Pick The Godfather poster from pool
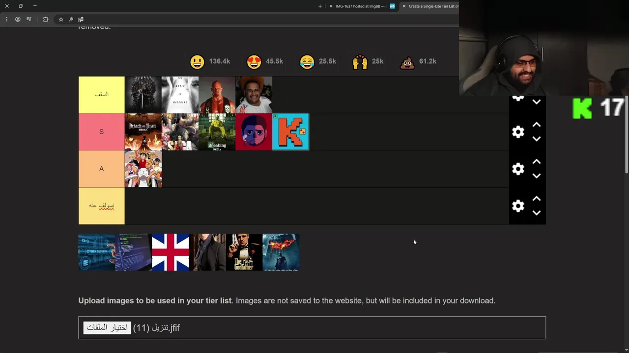The height and width of the screenshot is (353, 629). (x=244, y=252)
